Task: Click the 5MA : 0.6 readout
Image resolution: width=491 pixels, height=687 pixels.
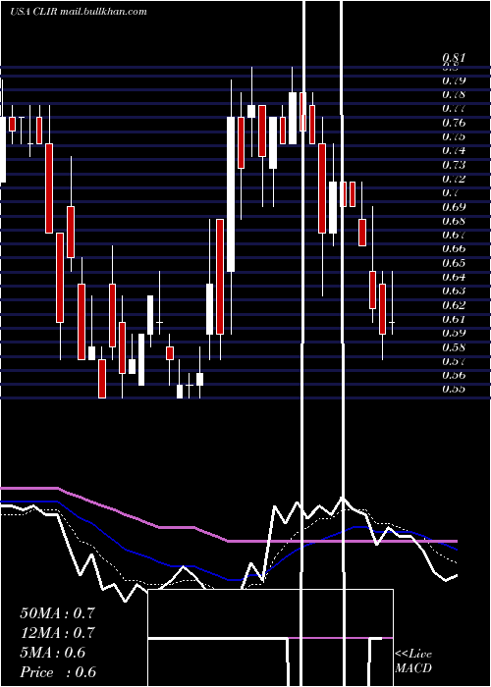Action: [53, 653]
